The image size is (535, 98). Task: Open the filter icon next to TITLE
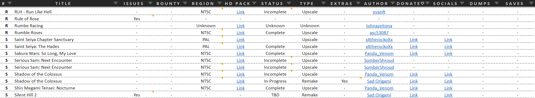pyautogui.click(x=116, y=3)
